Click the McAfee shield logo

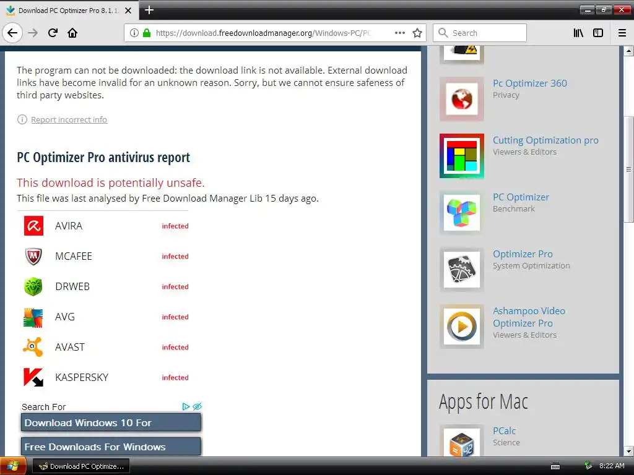click(x=33, y=256)
